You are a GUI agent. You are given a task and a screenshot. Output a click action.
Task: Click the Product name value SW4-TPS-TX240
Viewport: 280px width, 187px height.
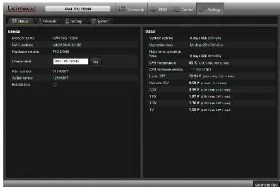coord(65,38)
